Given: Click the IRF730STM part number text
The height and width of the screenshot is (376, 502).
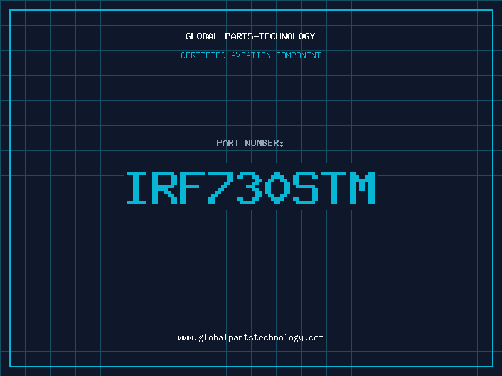Looking at the screenshot, I should pos(250,188).
